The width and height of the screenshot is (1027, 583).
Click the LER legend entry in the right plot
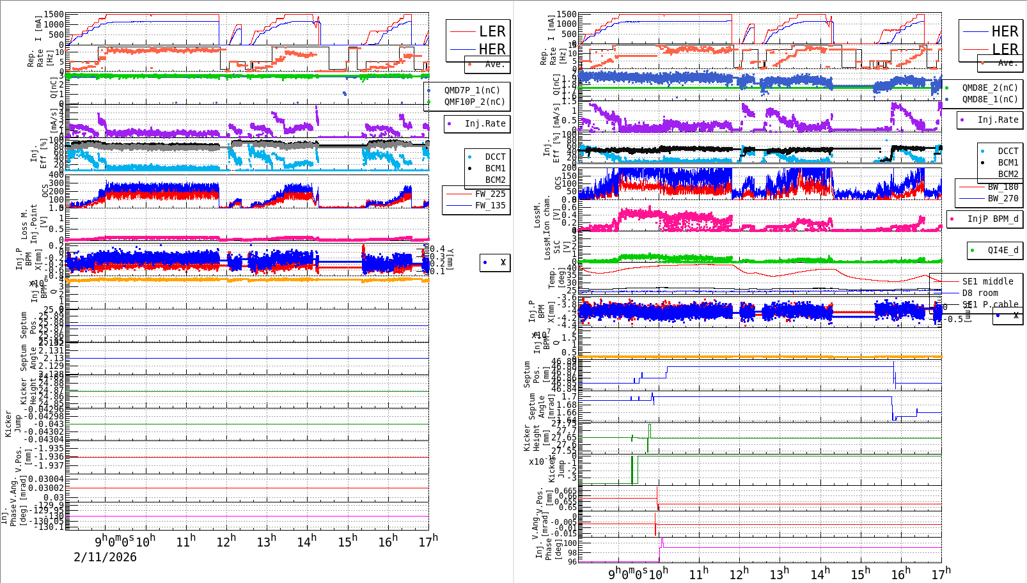[1005, 49]
